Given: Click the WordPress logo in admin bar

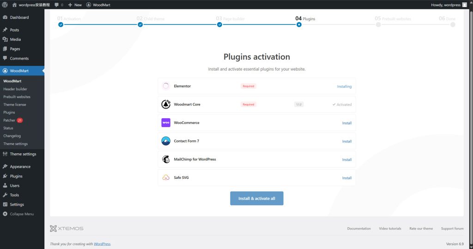Looking at the screenshot, I should coord(5,5).
